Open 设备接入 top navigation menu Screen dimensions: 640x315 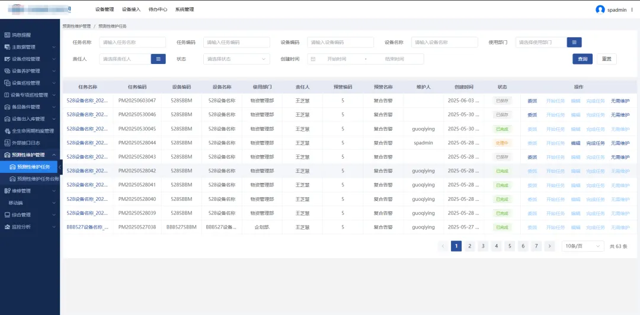click(x=131, y=9)
